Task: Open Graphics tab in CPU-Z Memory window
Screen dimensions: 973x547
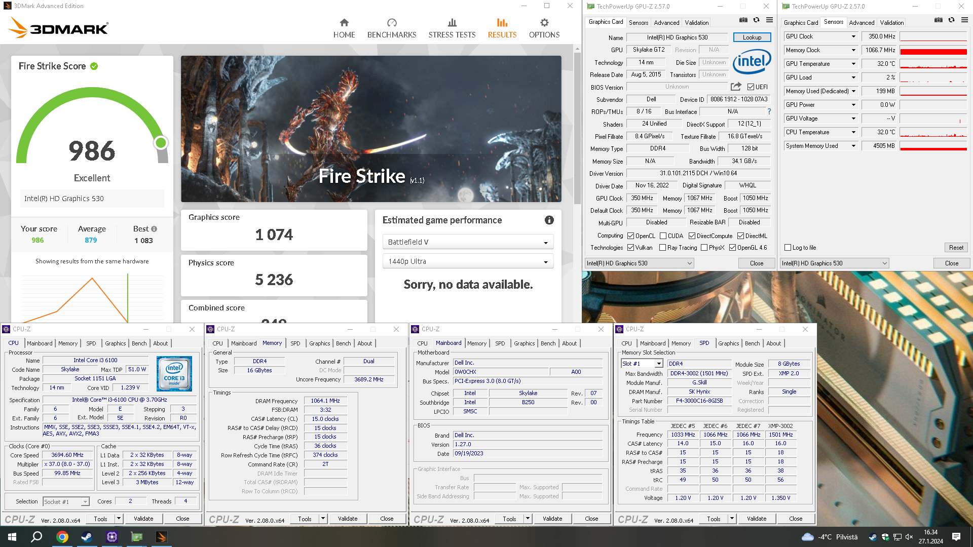Action: pyautogui.click(x=320, y=343)
